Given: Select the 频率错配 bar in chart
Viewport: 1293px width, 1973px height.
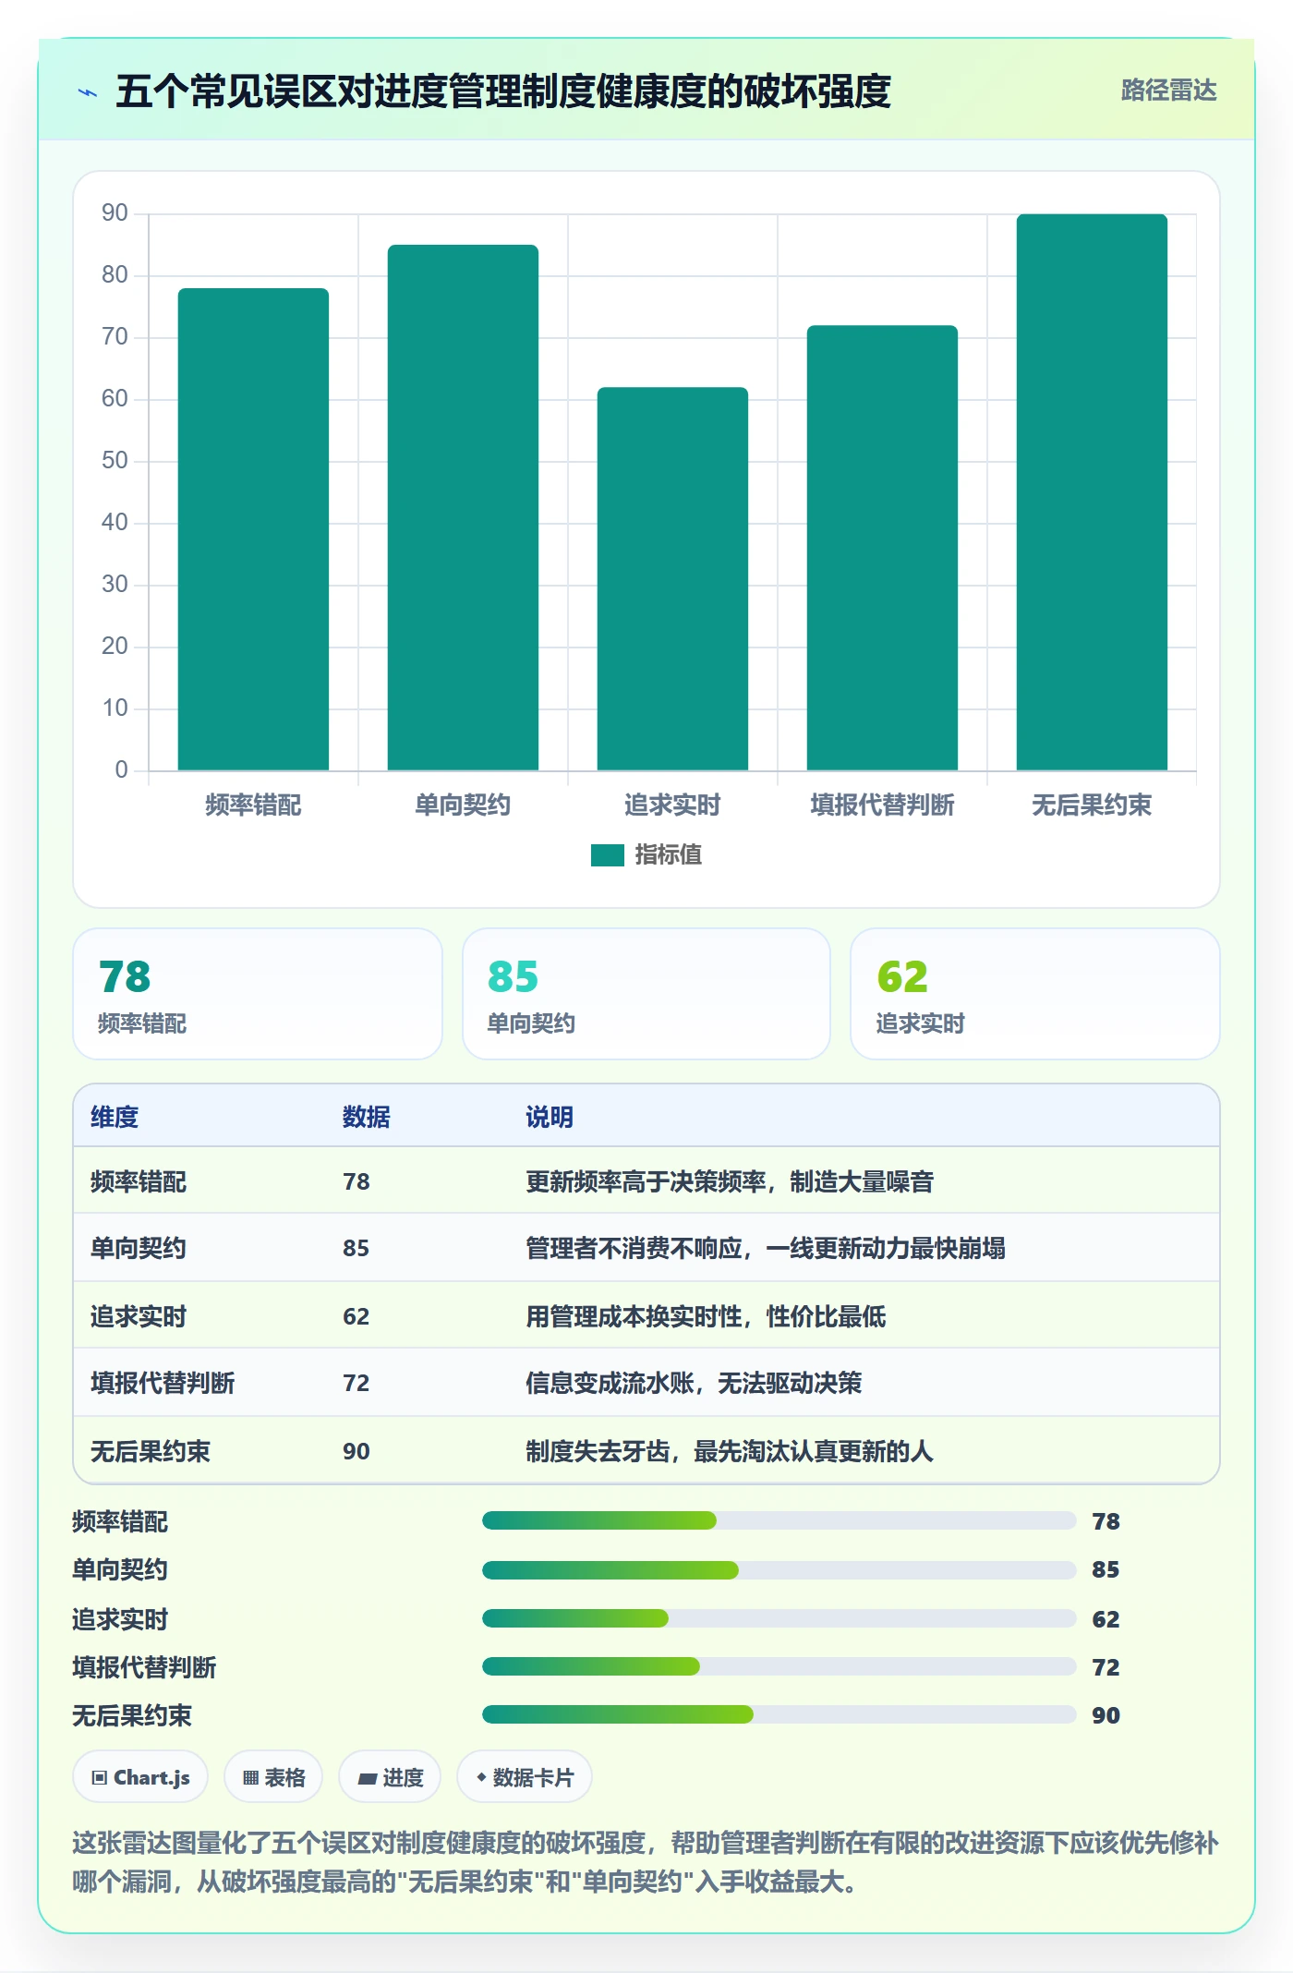Looking at the screenshot, I should pyautogui.click(x=253, y=529).
